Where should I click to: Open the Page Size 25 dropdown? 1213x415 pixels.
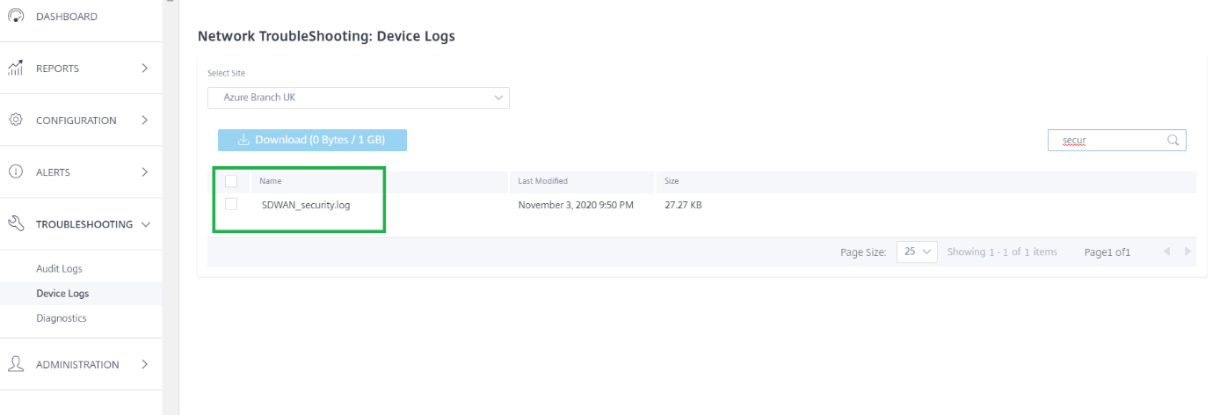point(918,251)
